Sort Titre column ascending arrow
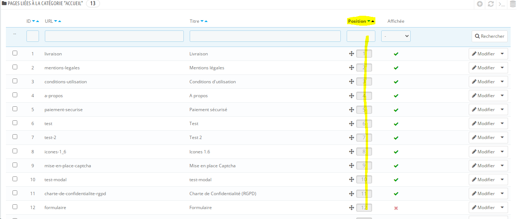The width and height of the screenshot is (518, 219). point(206,21)
